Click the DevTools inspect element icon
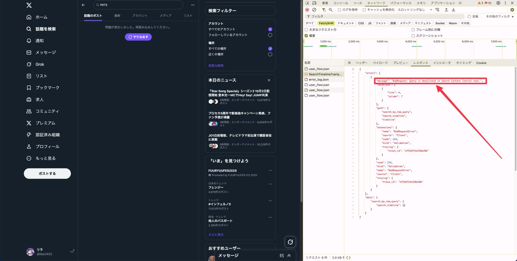Viewport: 517px width, 261px height. tap(307, 3)
